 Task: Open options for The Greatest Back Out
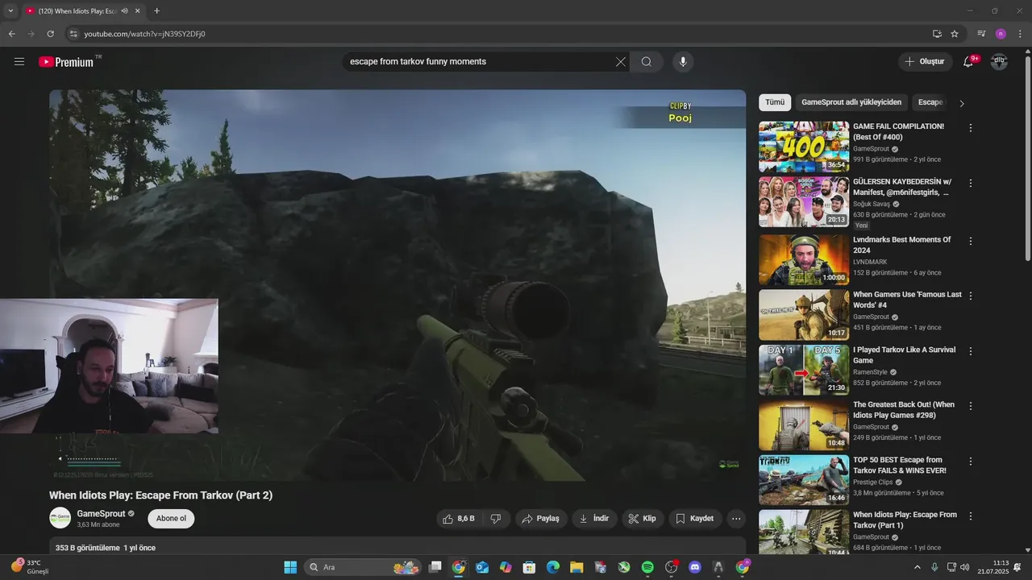click(x=971, y=406)
